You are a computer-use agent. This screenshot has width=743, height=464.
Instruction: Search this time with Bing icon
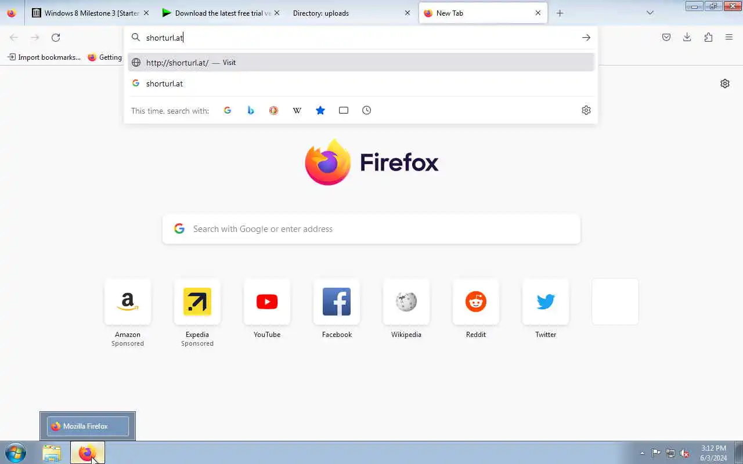coord(251,110)
